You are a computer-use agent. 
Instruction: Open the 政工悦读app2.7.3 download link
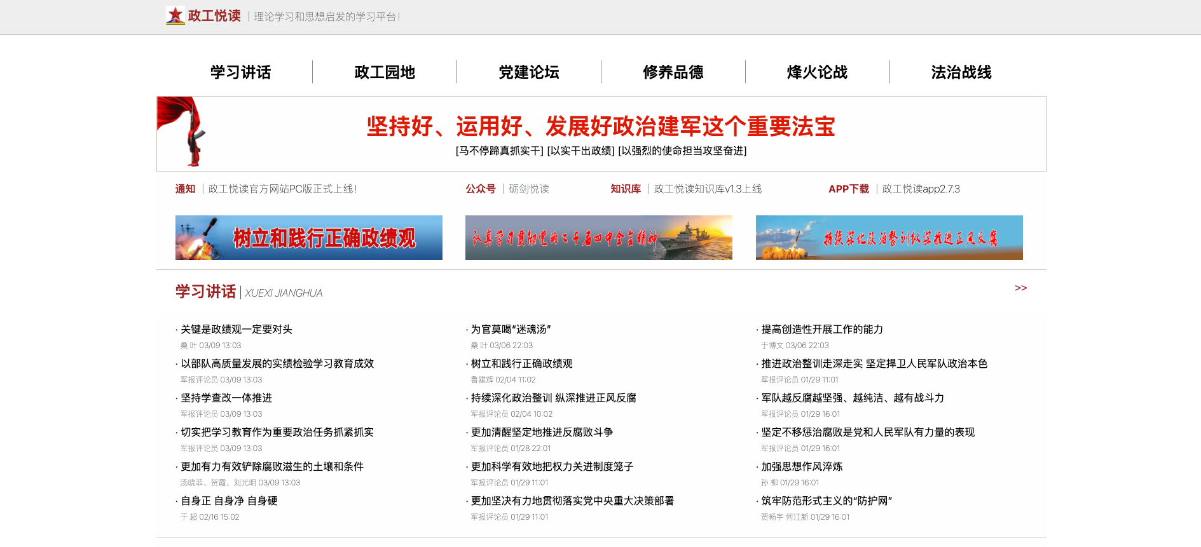[921, 189]
